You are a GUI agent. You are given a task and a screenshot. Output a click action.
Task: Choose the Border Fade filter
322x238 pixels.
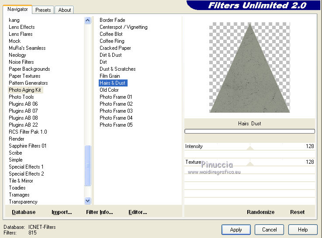112,20
